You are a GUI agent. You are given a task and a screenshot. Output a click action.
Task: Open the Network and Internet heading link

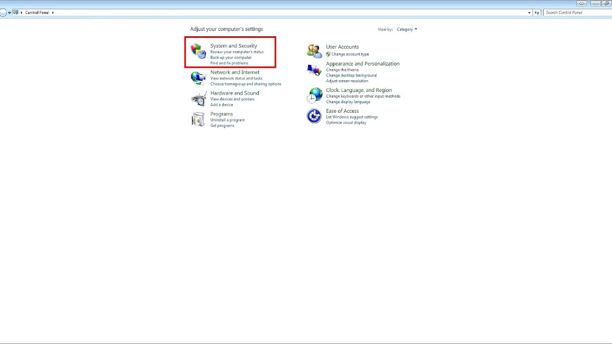tap(235, 72)
